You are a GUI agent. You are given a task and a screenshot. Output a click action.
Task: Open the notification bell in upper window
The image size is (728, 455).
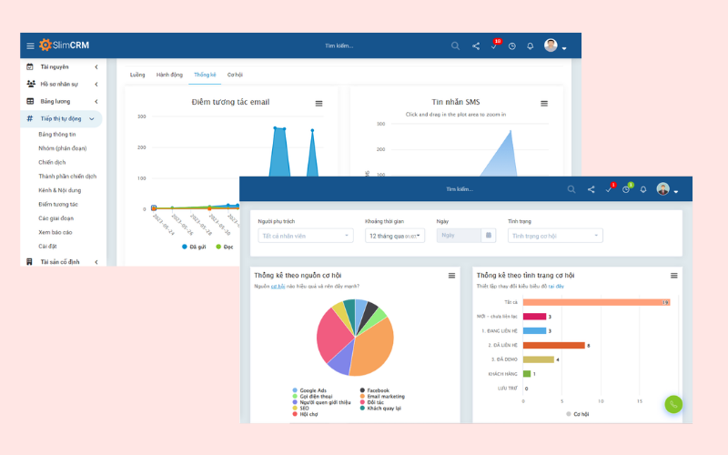click(531, 46)
